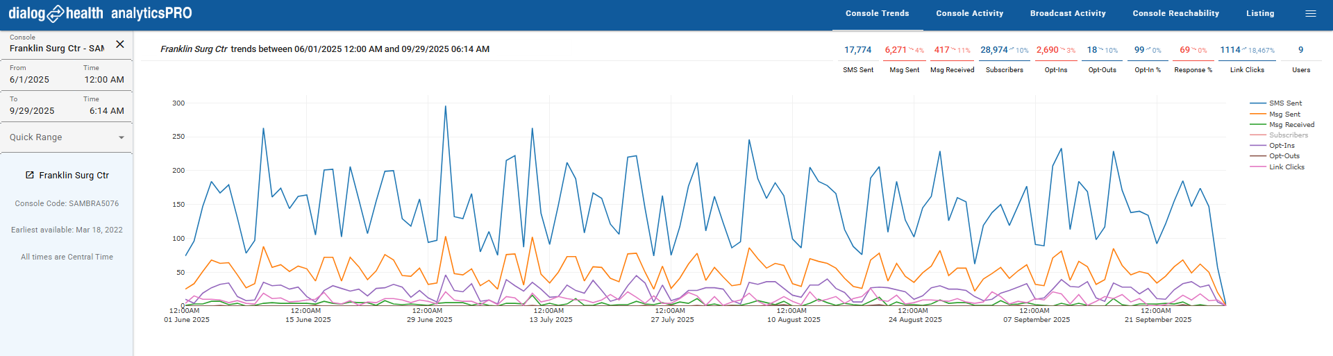Click the external link icon beside Franklin Surg Ctr
Image resolution: width=1333 pixels, height=356 pixels.
point(30,175)
